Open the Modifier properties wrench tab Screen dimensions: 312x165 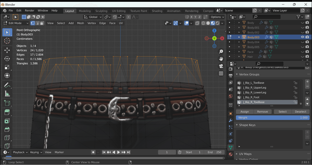[230, 120]
